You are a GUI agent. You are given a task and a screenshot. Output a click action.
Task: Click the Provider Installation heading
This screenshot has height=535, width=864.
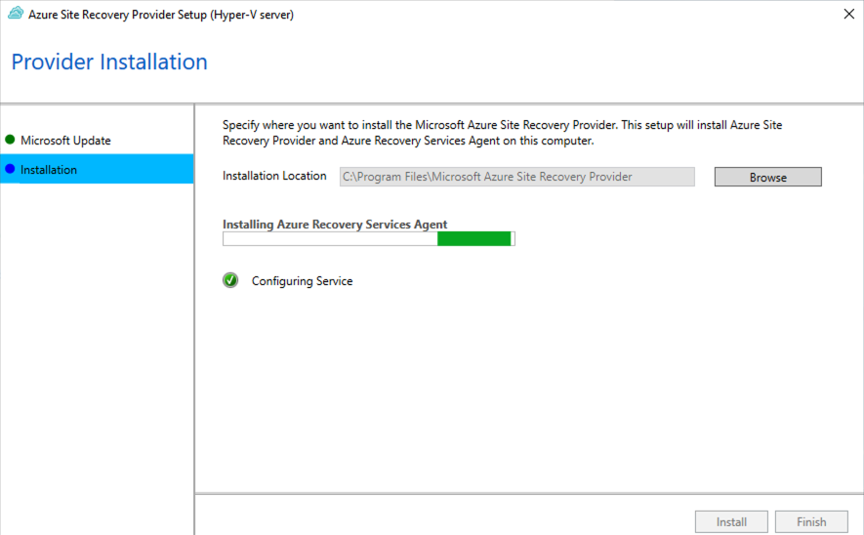[109, 62]
